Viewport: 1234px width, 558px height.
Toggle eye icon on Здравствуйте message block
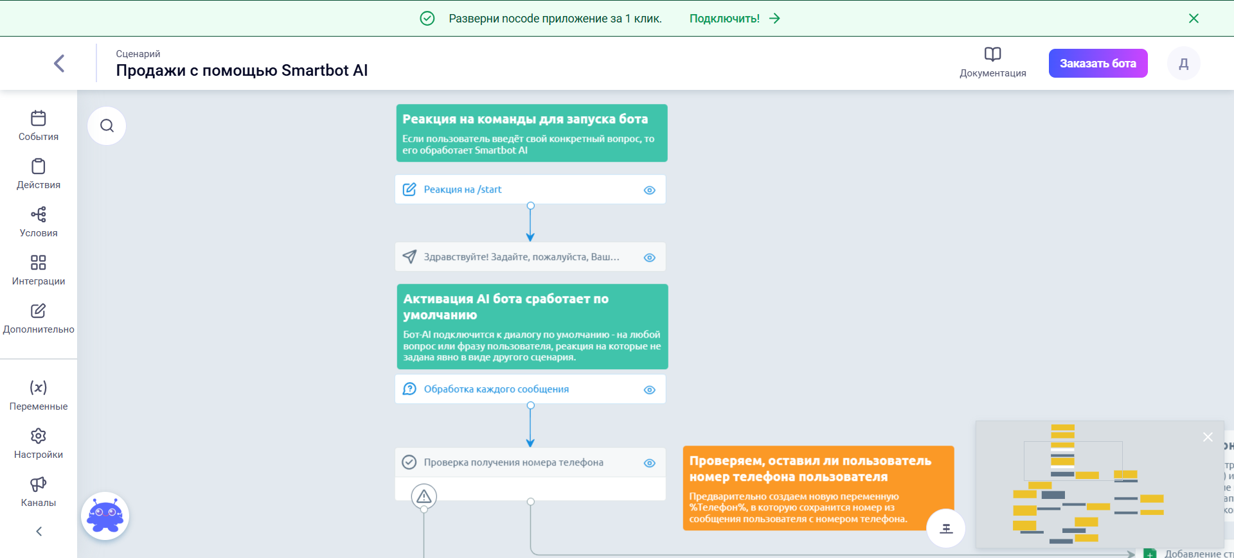tap(649, 257)
